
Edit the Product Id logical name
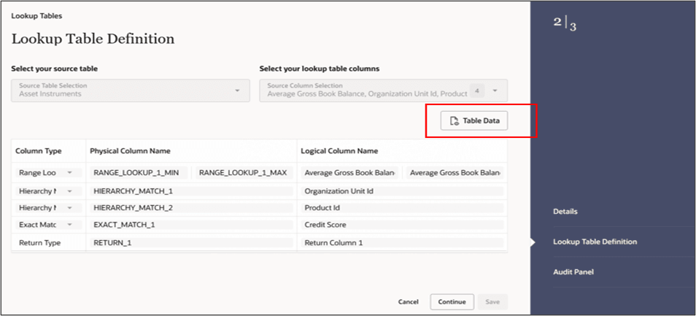click(402, 208)
